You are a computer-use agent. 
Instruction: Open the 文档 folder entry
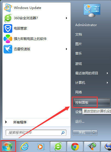[x=79, y=34]
